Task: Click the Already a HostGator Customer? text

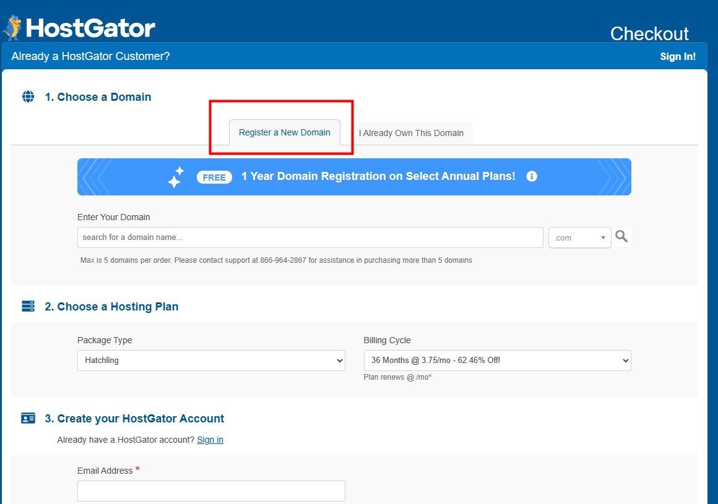Action: click(90, 56)
